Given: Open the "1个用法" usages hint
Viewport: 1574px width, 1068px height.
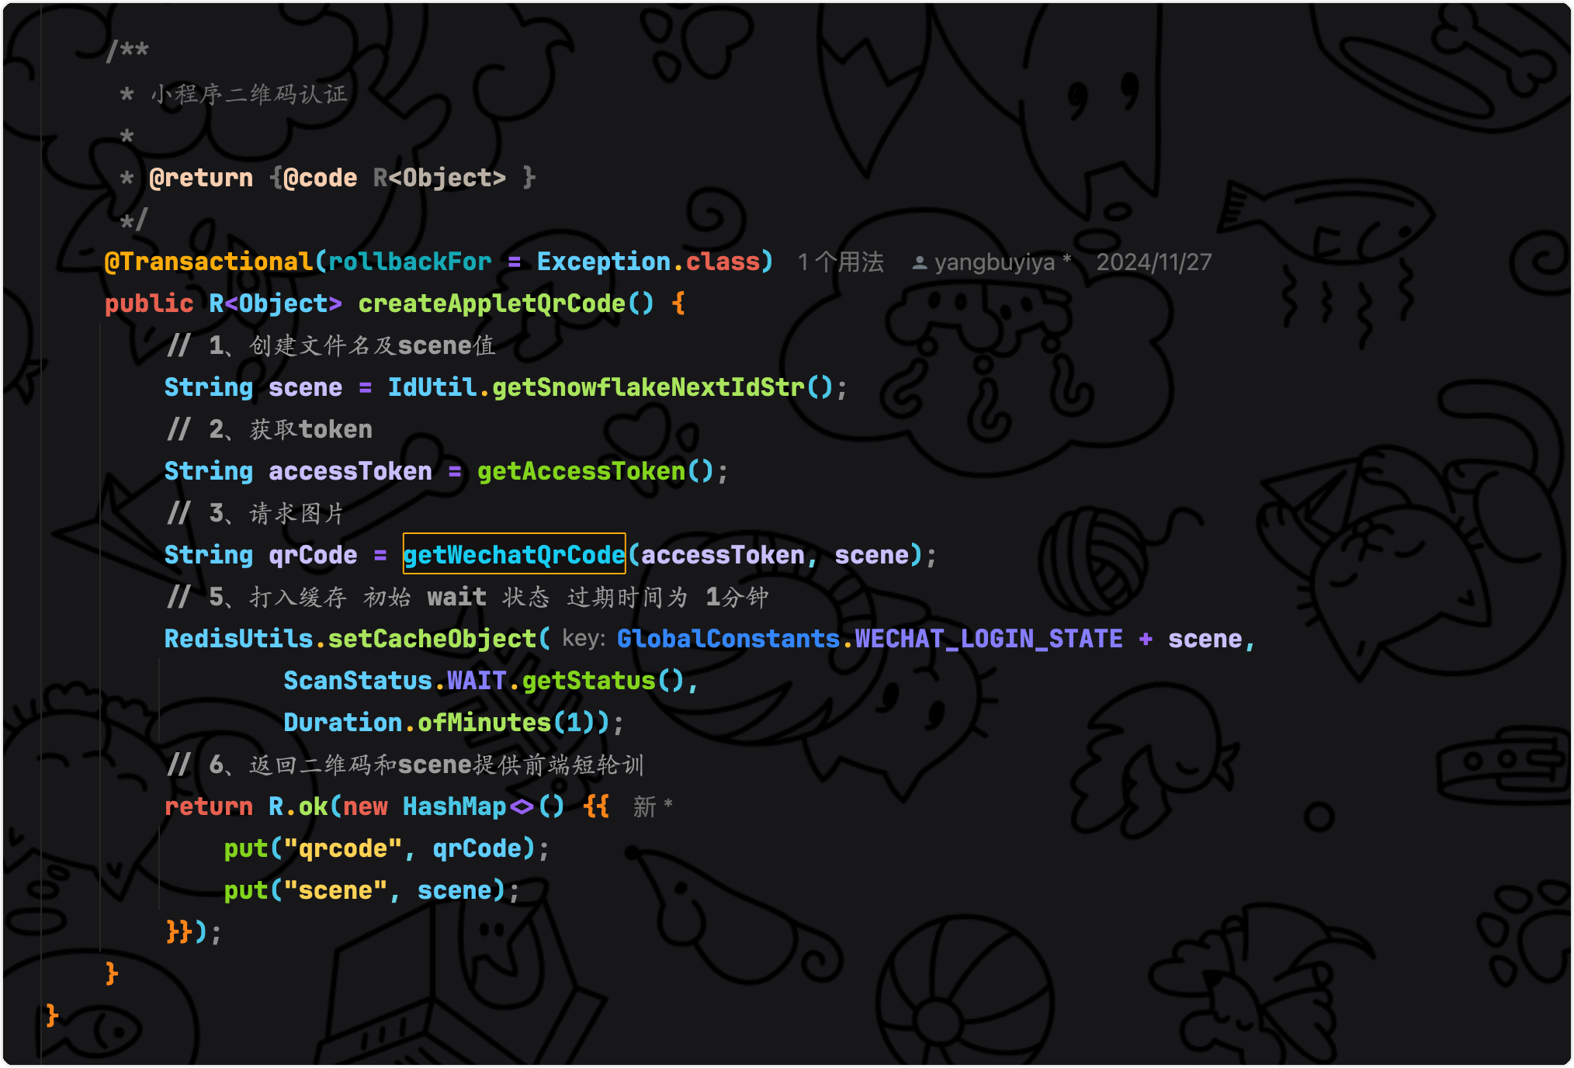Looking at the screenshot, I should click(x=841, y=262).
